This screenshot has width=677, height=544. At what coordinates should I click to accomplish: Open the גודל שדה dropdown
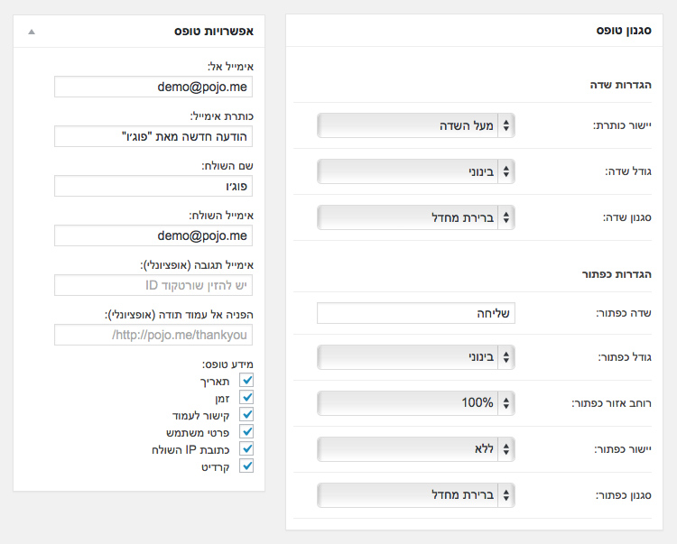tap(416, 171)
